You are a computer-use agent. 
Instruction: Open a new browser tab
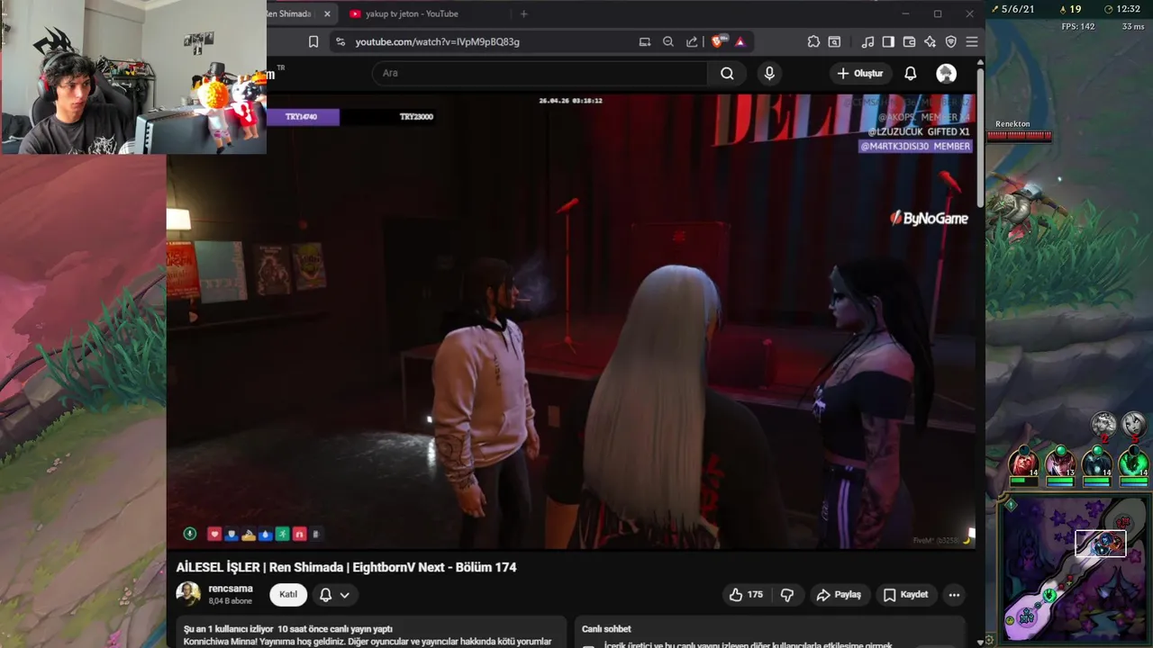tap(524, 13)
